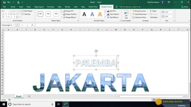Click the Print Preview icon in title bar

point(18,2)
